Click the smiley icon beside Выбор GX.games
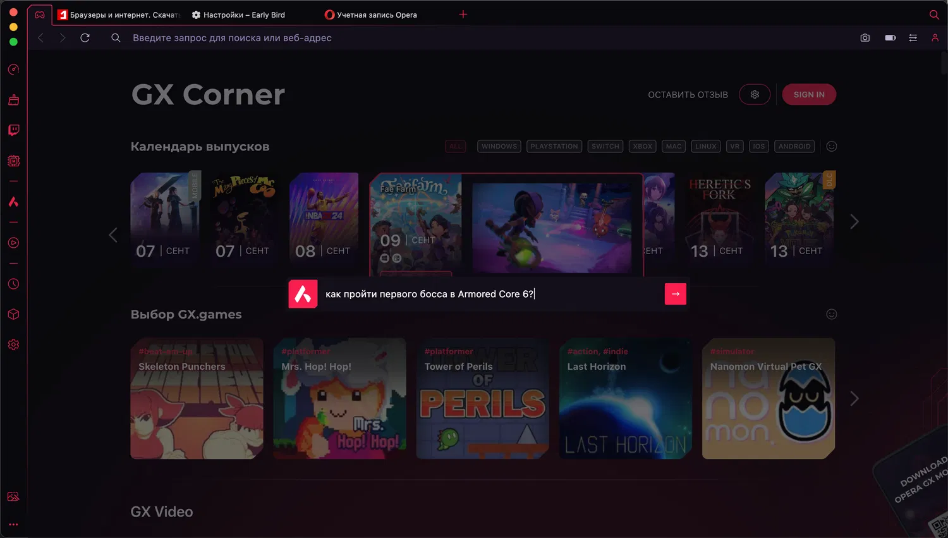The image size is (948, 538). [x=832, y=314]
